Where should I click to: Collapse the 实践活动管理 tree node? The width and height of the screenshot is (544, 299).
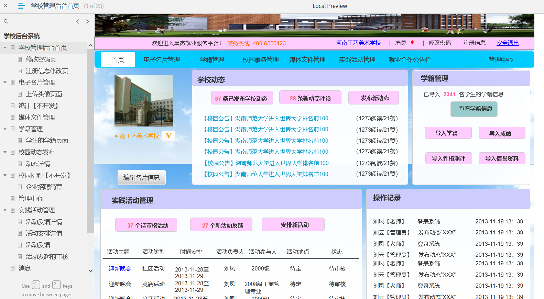pos(5,210)
